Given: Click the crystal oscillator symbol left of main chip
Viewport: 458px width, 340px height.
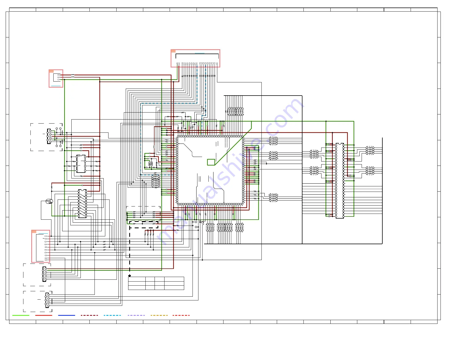Looking at the screenshot, I should point(151,164).
